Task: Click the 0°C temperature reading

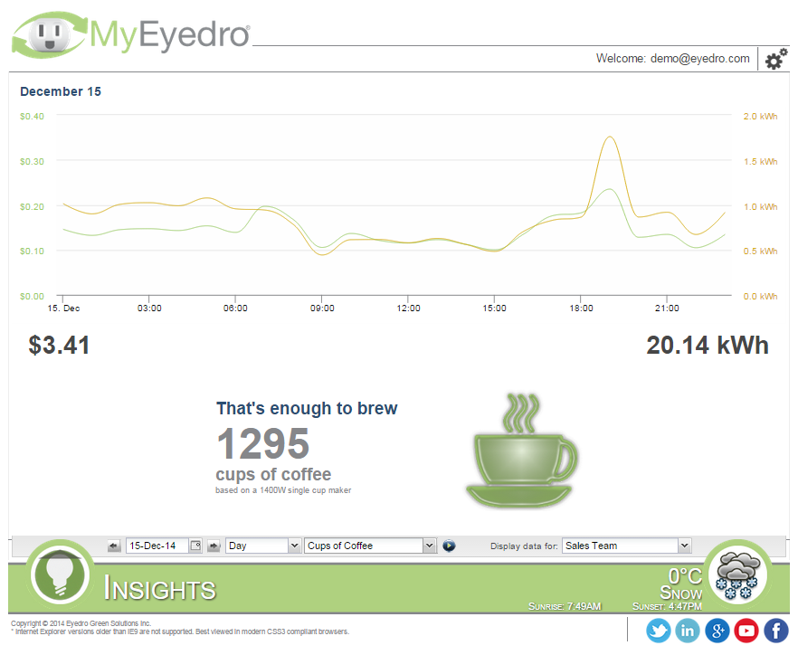Action: (685, 576)
